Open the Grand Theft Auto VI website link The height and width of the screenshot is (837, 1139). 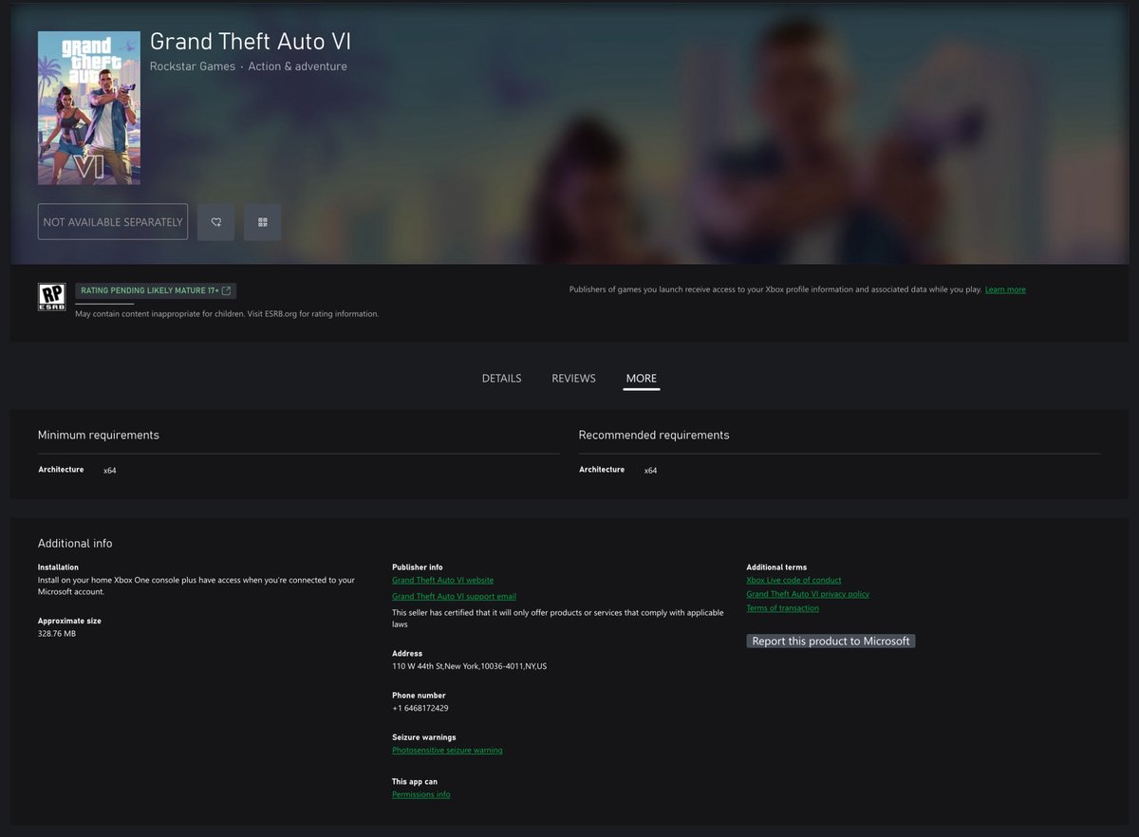click(x=442, y=580)
